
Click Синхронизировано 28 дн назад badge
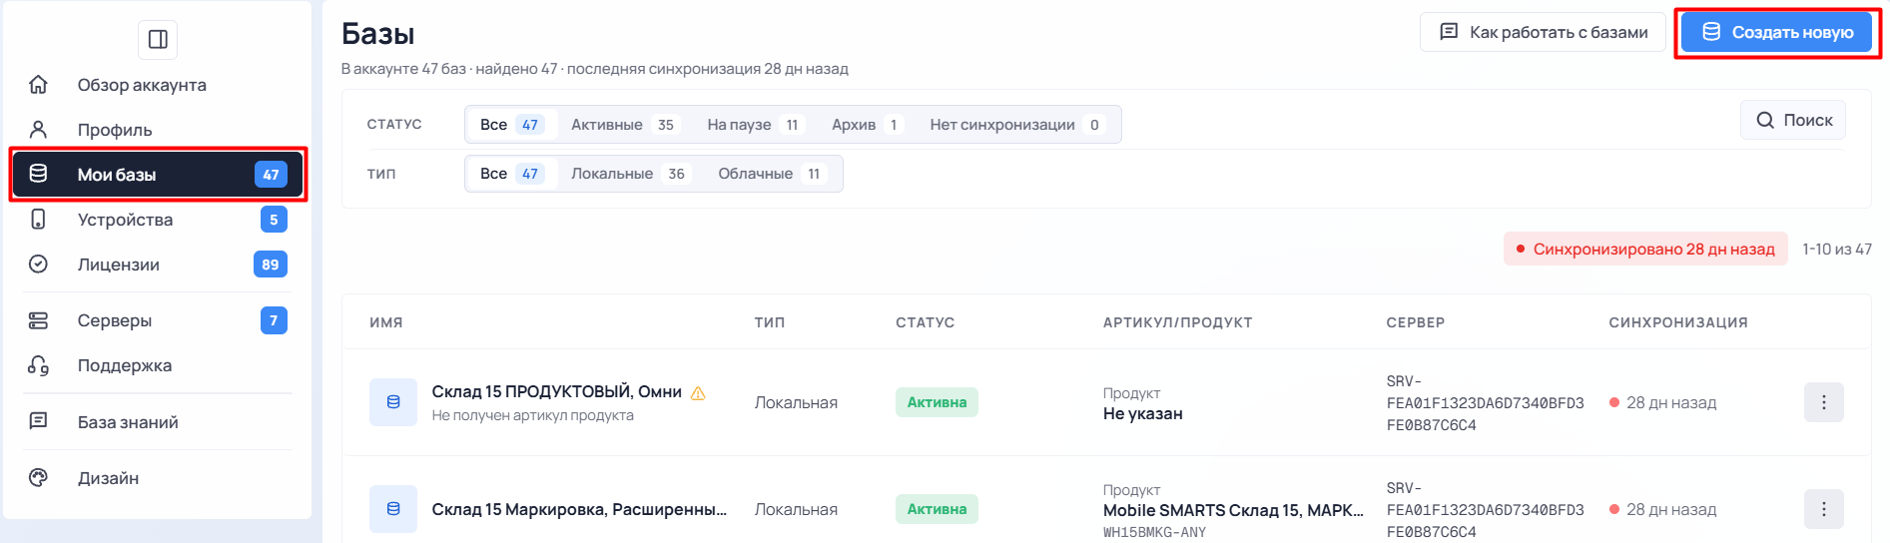coord(1645,250)
